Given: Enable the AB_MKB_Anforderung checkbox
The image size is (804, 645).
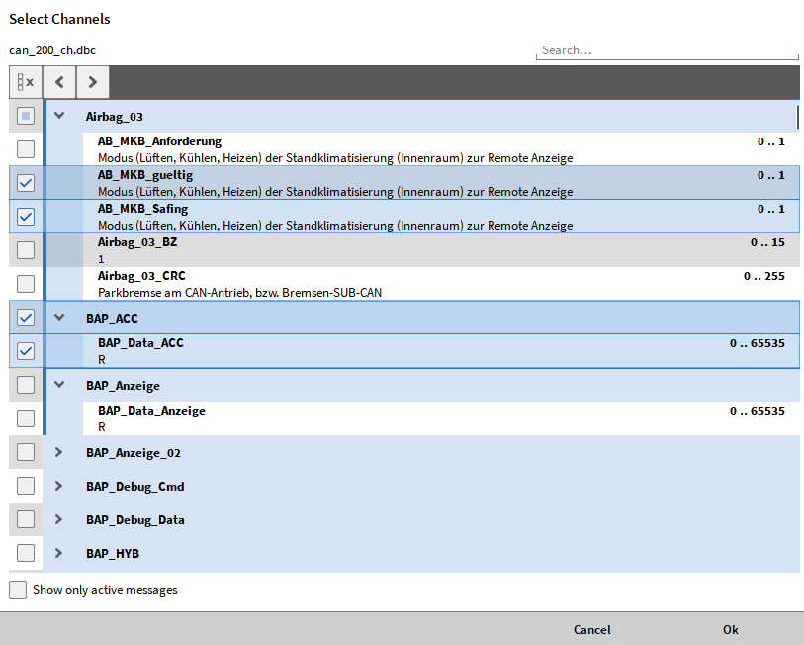Looking at the screenshot, I should tap(26, 149).
